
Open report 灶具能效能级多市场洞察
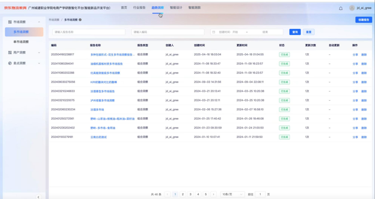point(105,73)
